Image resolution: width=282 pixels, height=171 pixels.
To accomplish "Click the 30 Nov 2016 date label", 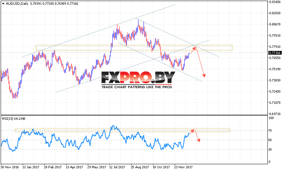I will (x=10, y=167).
